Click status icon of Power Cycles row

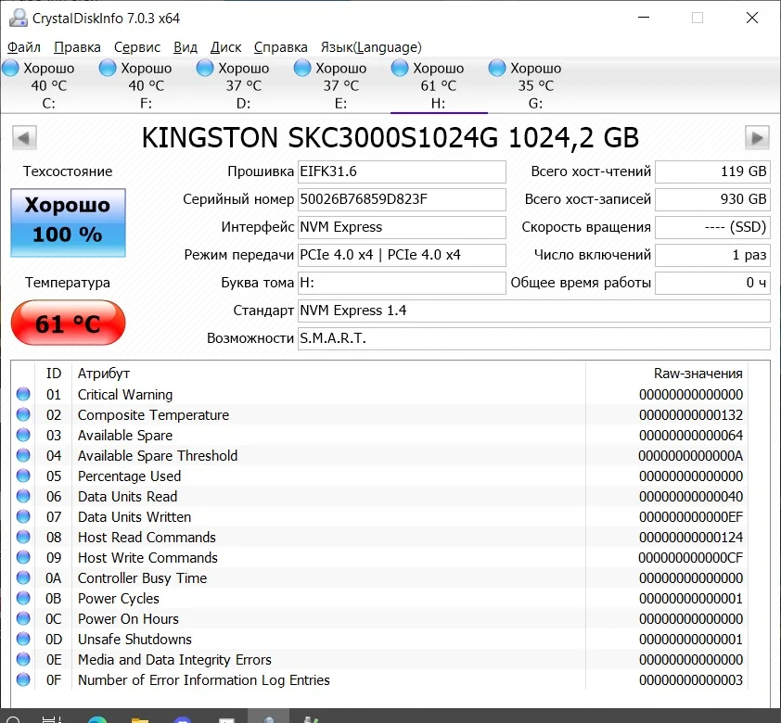(23, 598)
